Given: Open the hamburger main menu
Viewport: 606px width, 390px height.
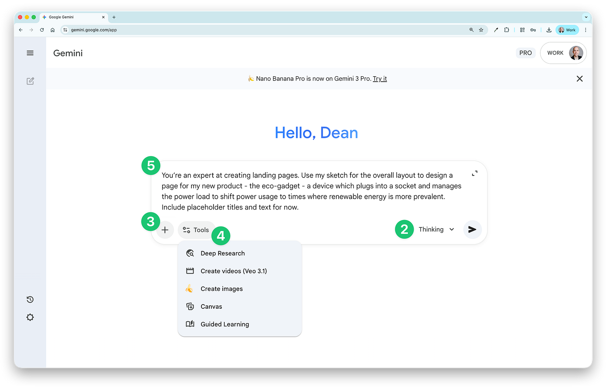Looking at the screenshot, I should pos(30,53).
